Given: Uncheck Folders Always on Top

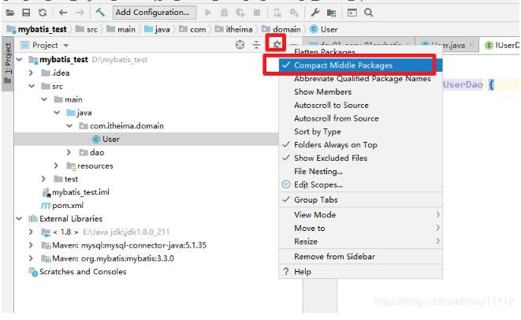Looking at the screenshot, I should tap(360, 145).
